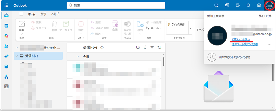
Task: Open Copilot from the left sidebar
Action: click(x=6, y=36)
